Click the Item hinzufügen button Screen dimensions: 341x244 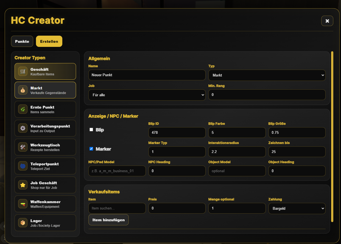click(x=108, y=220)
